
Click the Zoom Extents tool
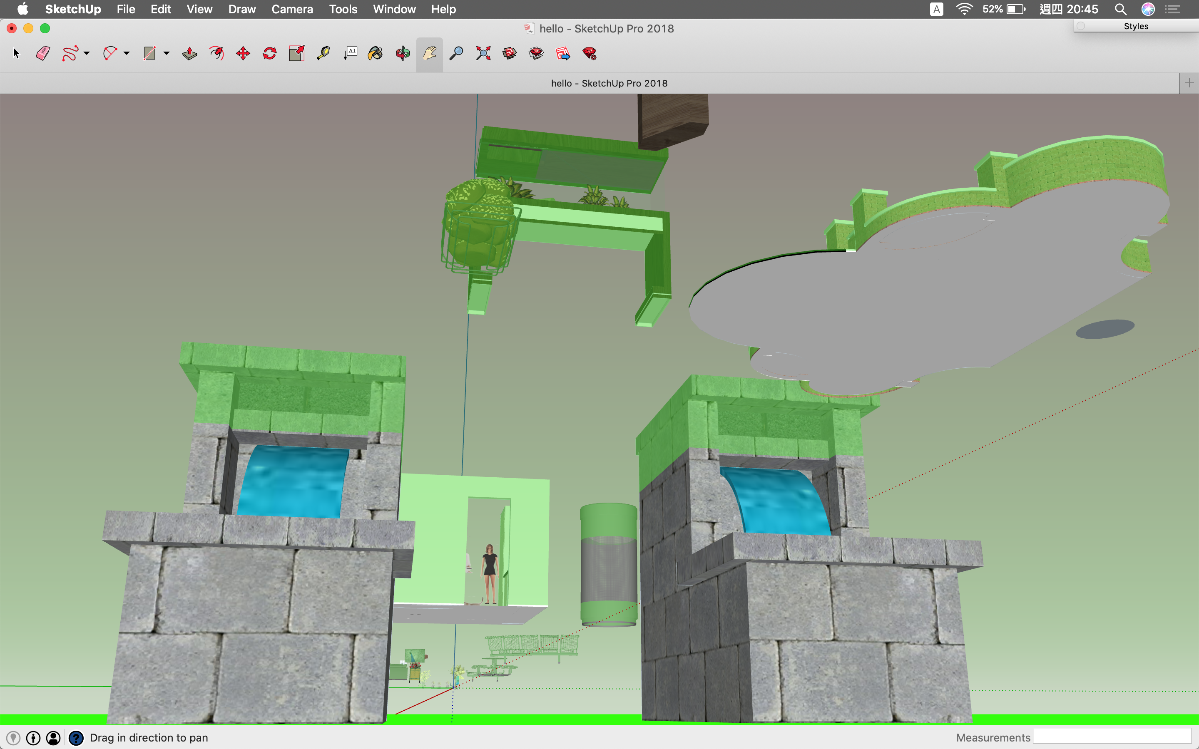(483, 54)
